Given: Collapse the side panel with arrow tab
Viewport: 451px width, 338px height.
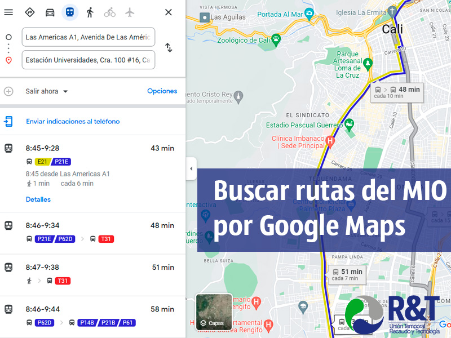Looking at the screenshot, I should 191,168.
